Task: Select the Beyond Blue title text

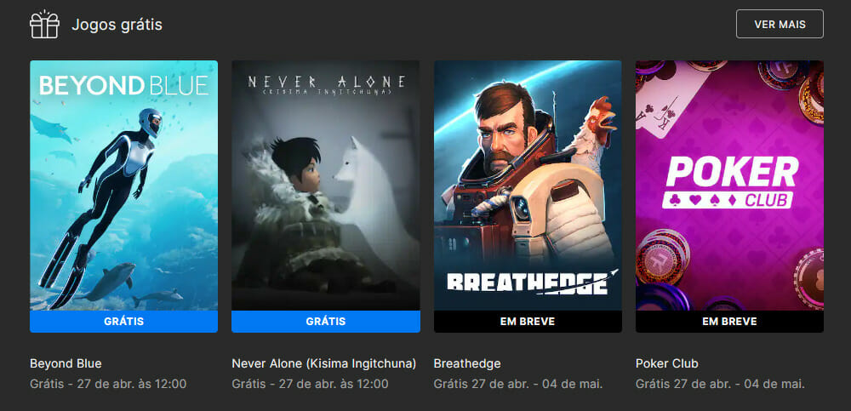Action: tap(66, 363)
